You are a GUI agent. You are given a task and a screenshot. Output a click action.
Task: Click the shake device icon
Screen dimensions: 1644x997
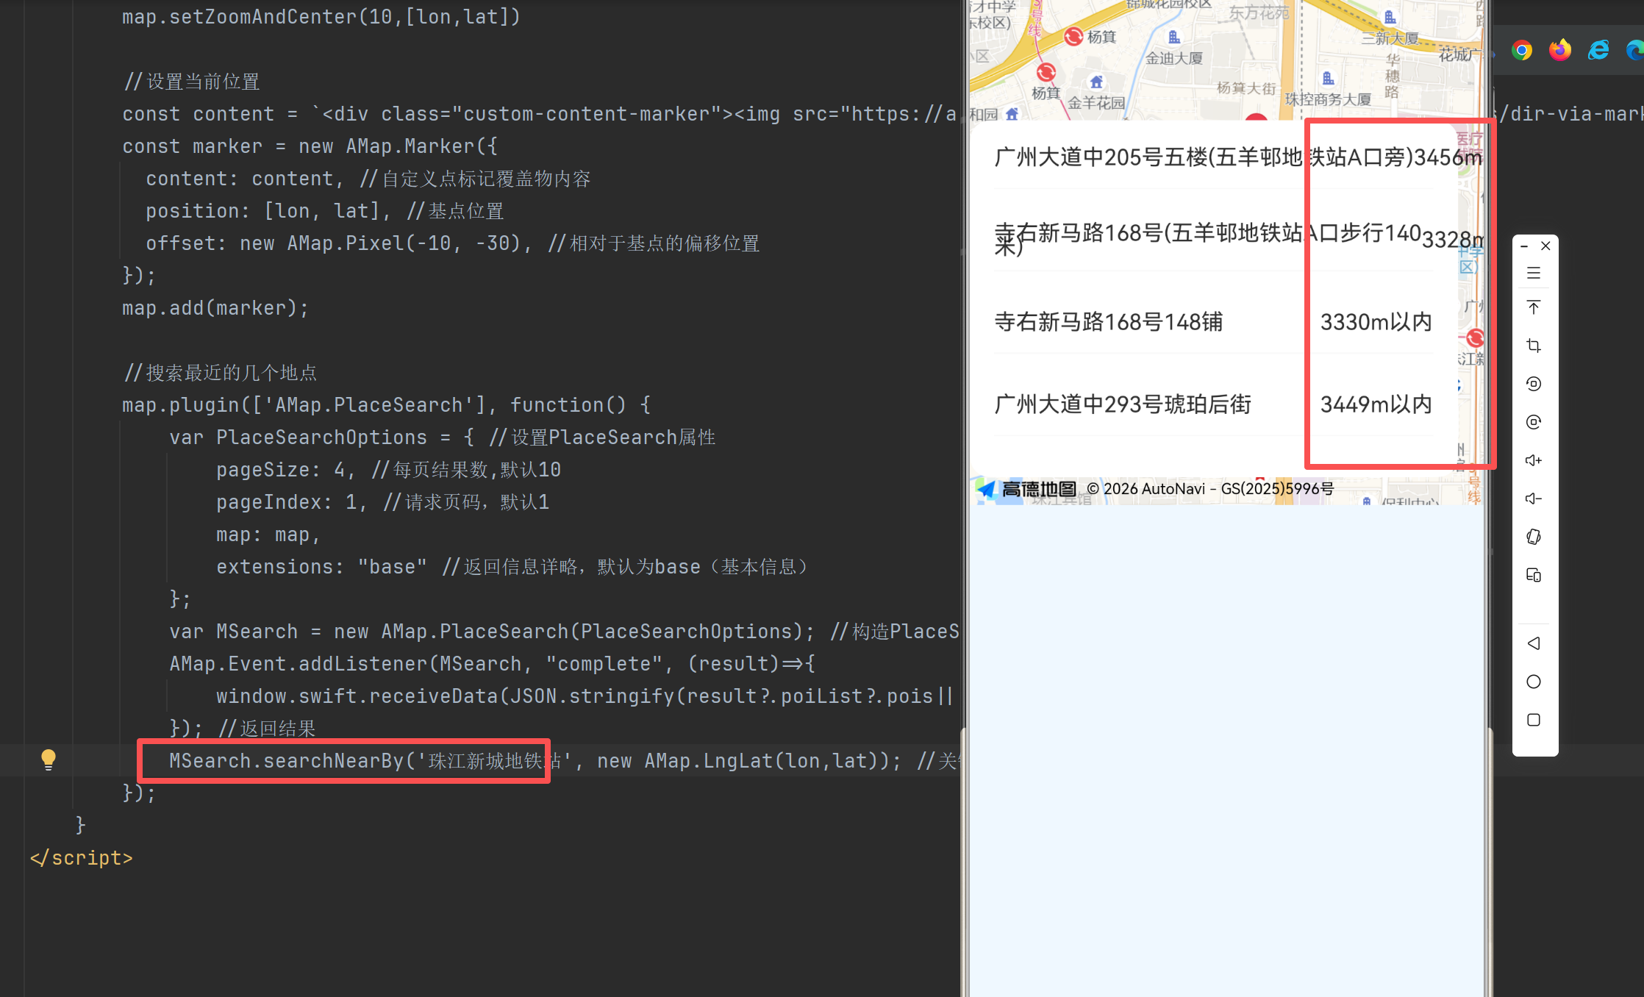coord(1534,537)
